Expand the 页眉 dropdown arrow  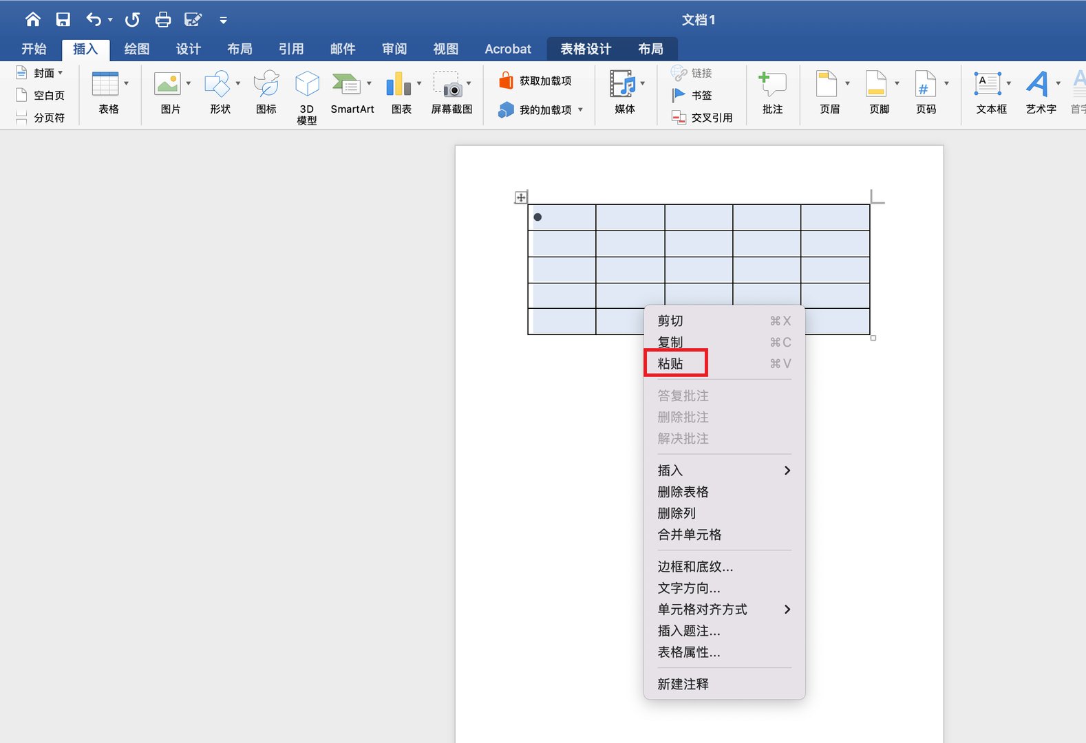pos(847,83)
